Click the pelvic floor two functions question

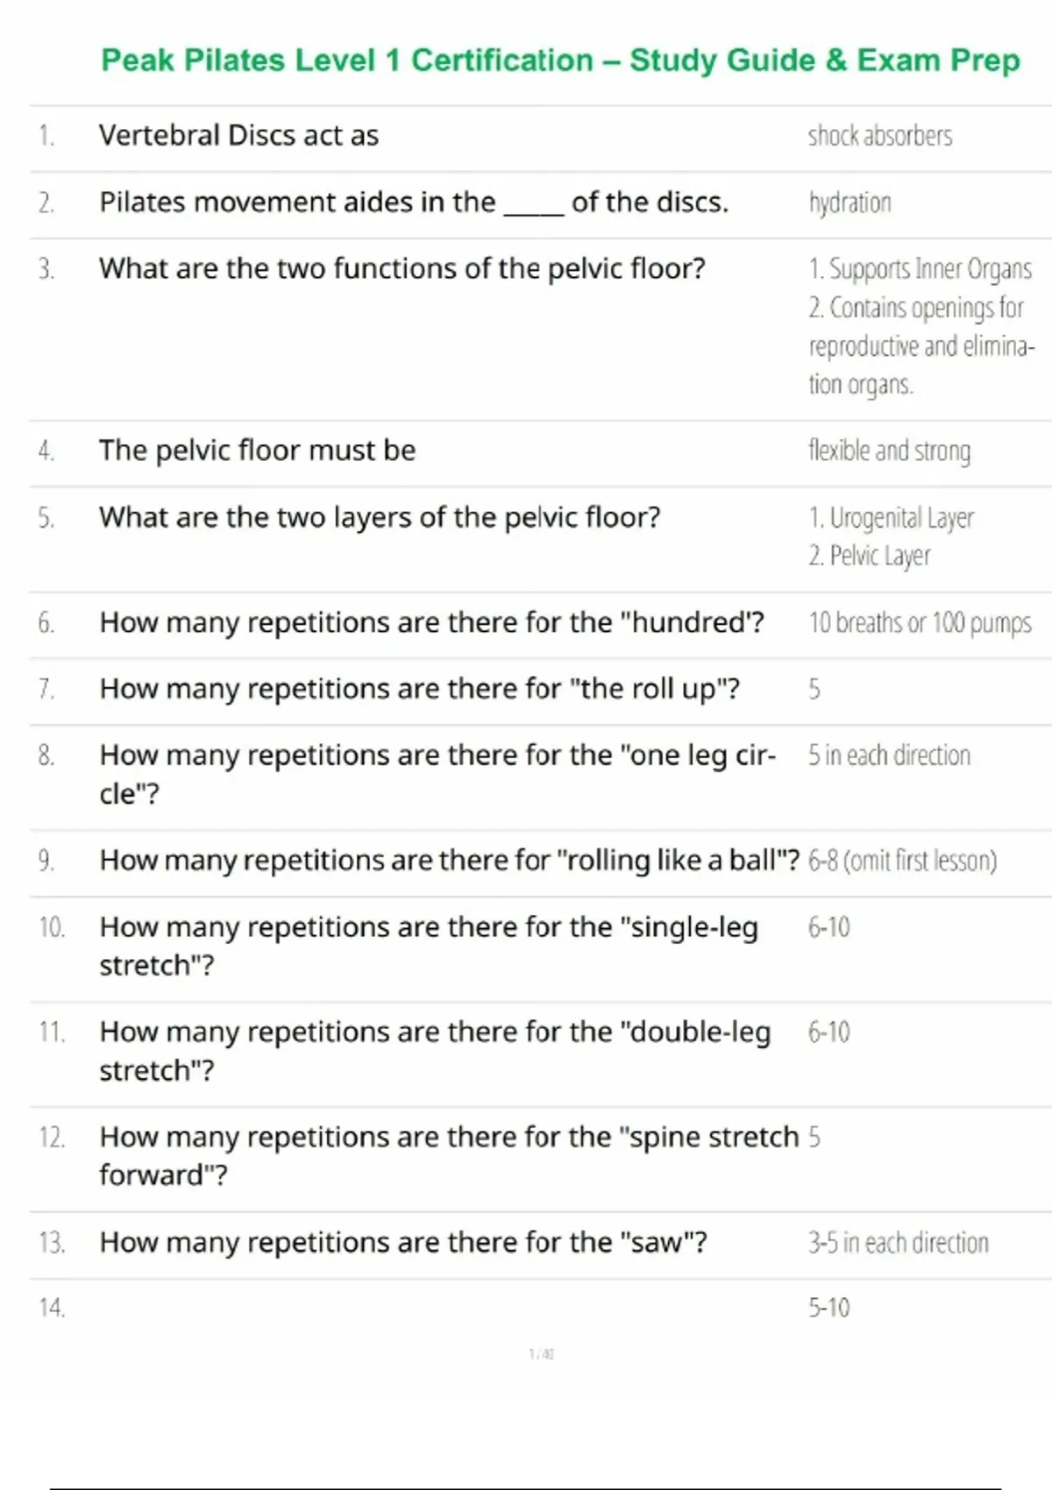click(402, 268)
